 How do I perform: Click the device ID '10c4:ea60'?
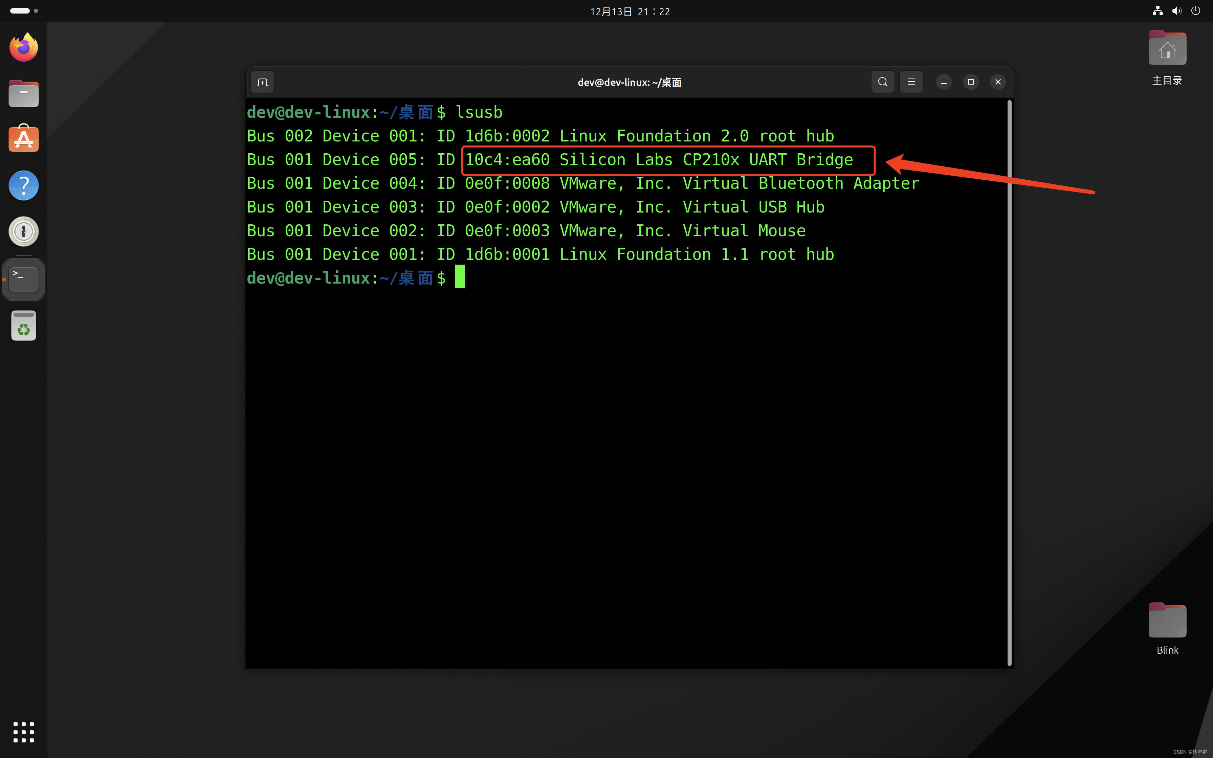pyautogui.click(x=507, y=160)
